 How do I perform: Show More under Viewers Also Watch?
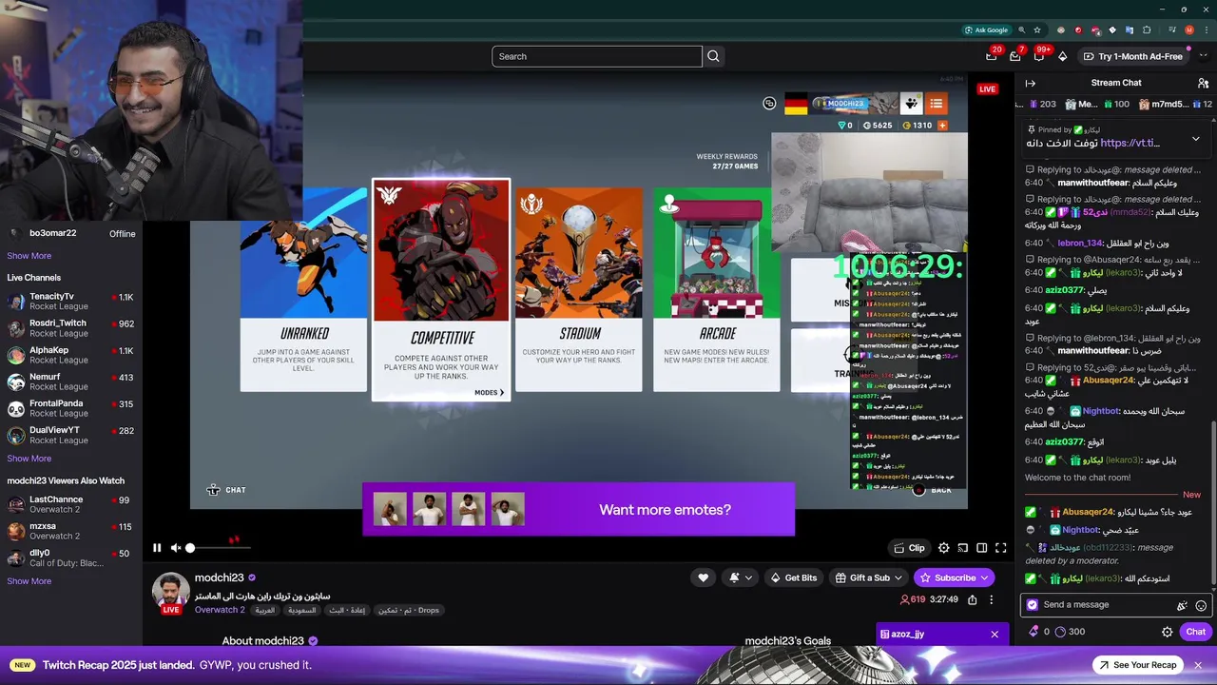(x=29, y=581)
